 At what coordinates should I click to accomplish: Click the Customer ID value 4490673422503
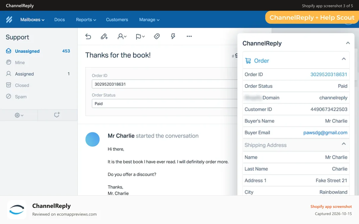(329, 109)
